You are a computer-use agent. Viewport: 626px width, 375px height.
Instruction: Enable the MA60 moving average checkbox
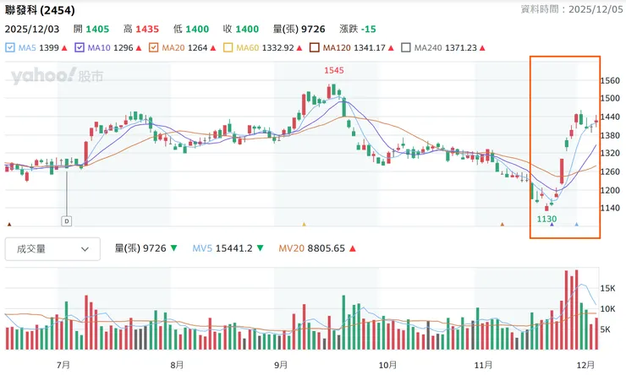pyautogui.click(x=228, y=48)
